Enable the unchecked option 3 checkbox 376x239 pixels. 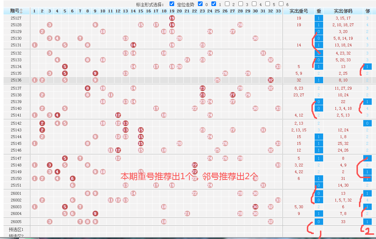241,4
